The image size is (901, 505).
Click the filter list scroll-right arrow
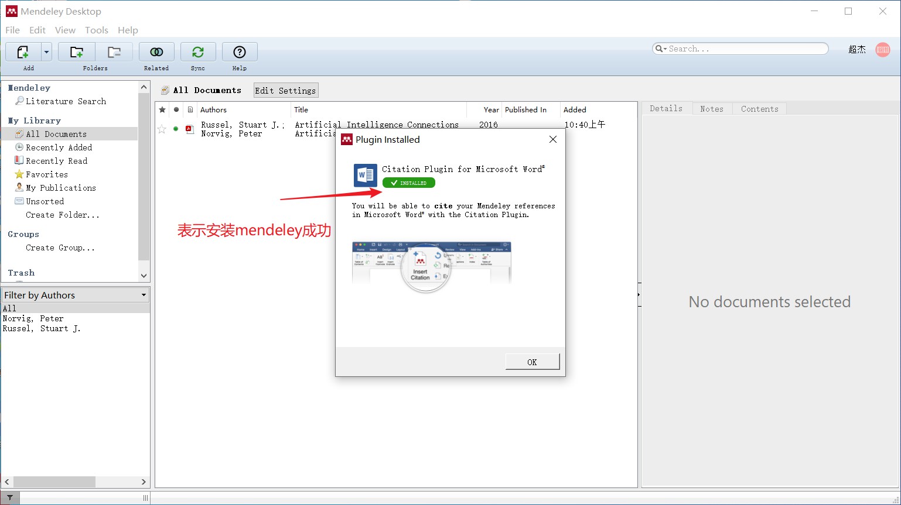pyautogui.click(x=144, y=482)
